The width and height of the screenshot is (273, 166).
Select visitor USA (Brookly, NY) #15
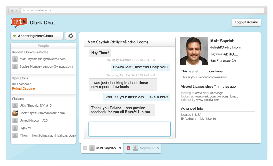[x=35, y=106]
